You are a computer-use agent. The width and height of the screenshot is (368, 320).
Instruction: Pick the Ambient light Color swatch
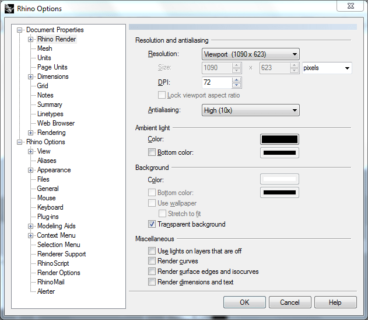[279, 140]
